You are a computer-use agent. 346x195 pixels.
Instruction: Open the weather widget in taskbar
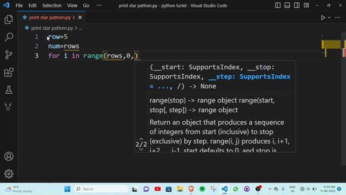19,189
